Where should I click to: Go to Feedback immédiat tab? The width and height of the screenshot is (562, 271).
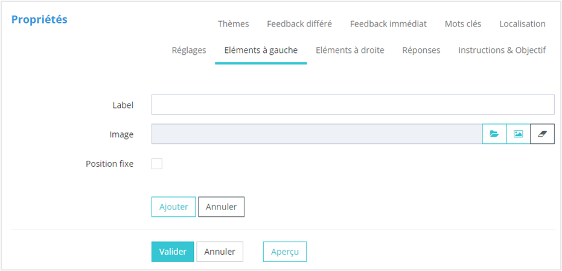[388, 24]
